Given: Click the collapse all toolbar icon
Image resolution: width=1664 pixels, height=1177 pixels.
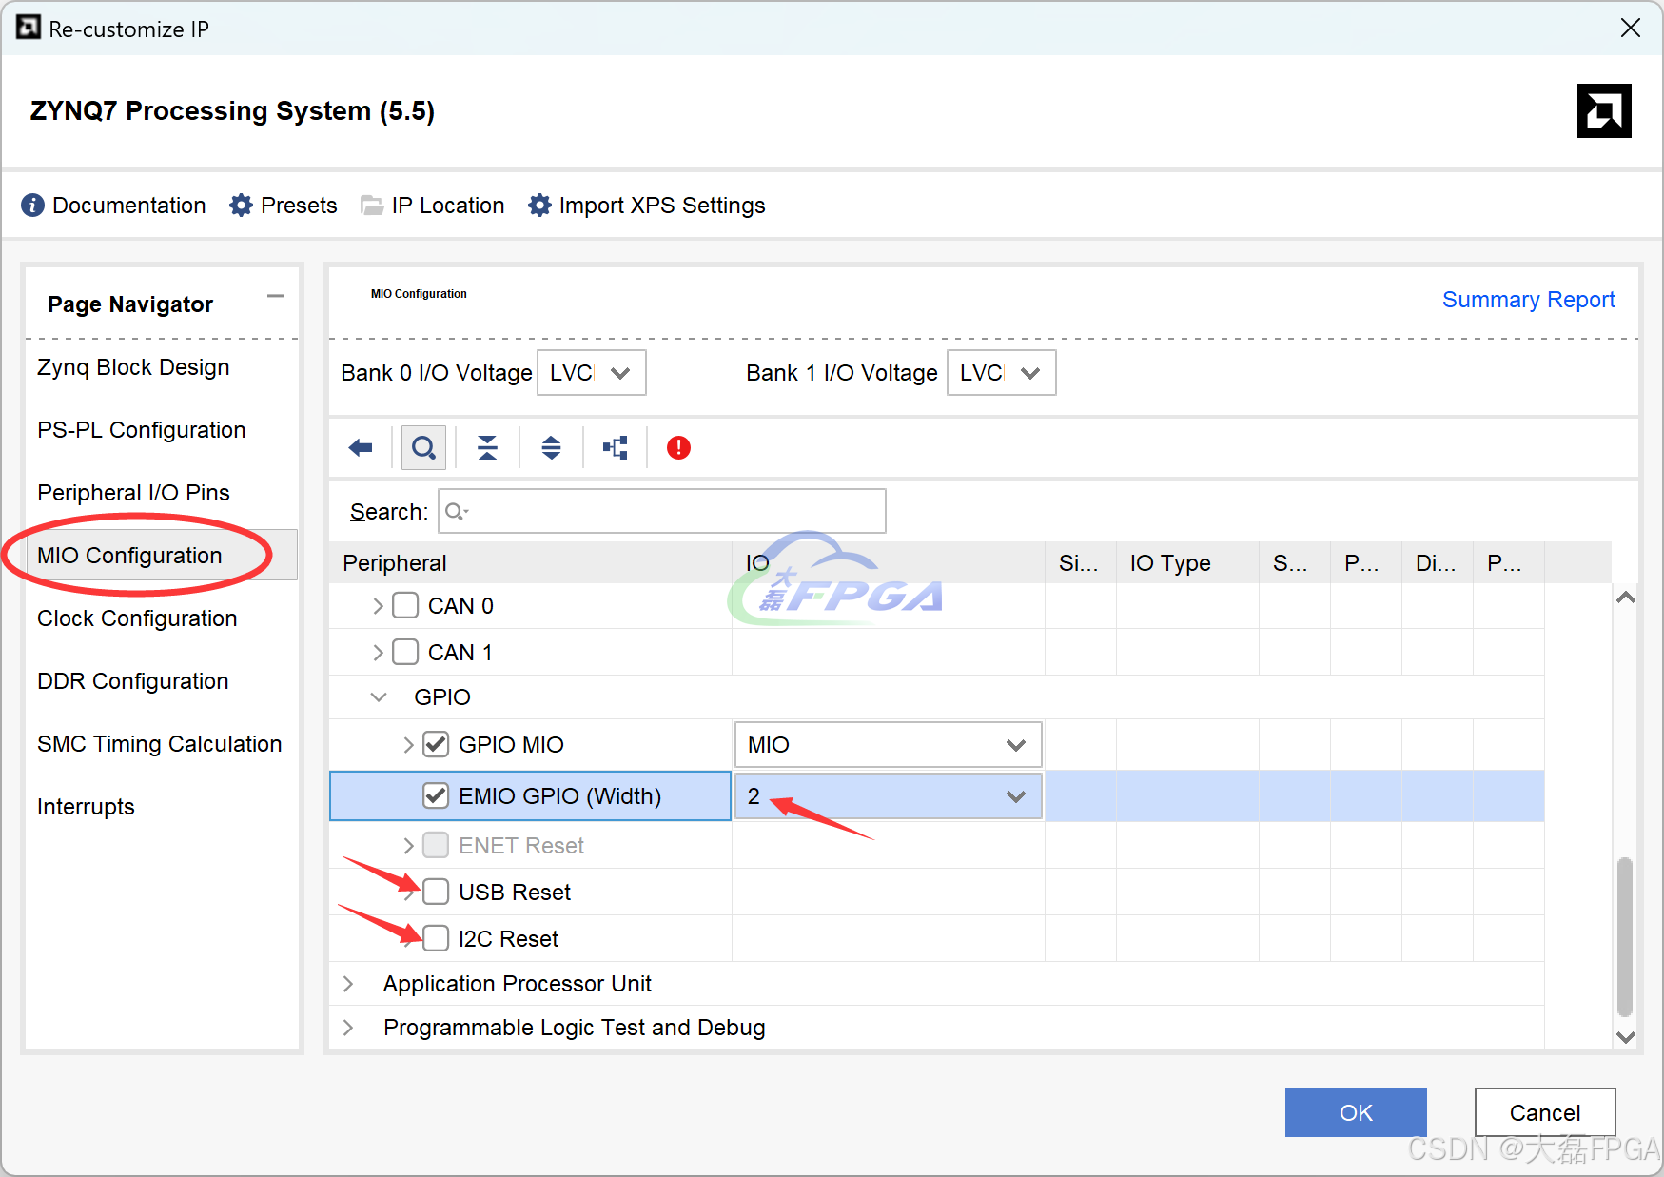Looking at the screenshot, I should coord(487,447).
